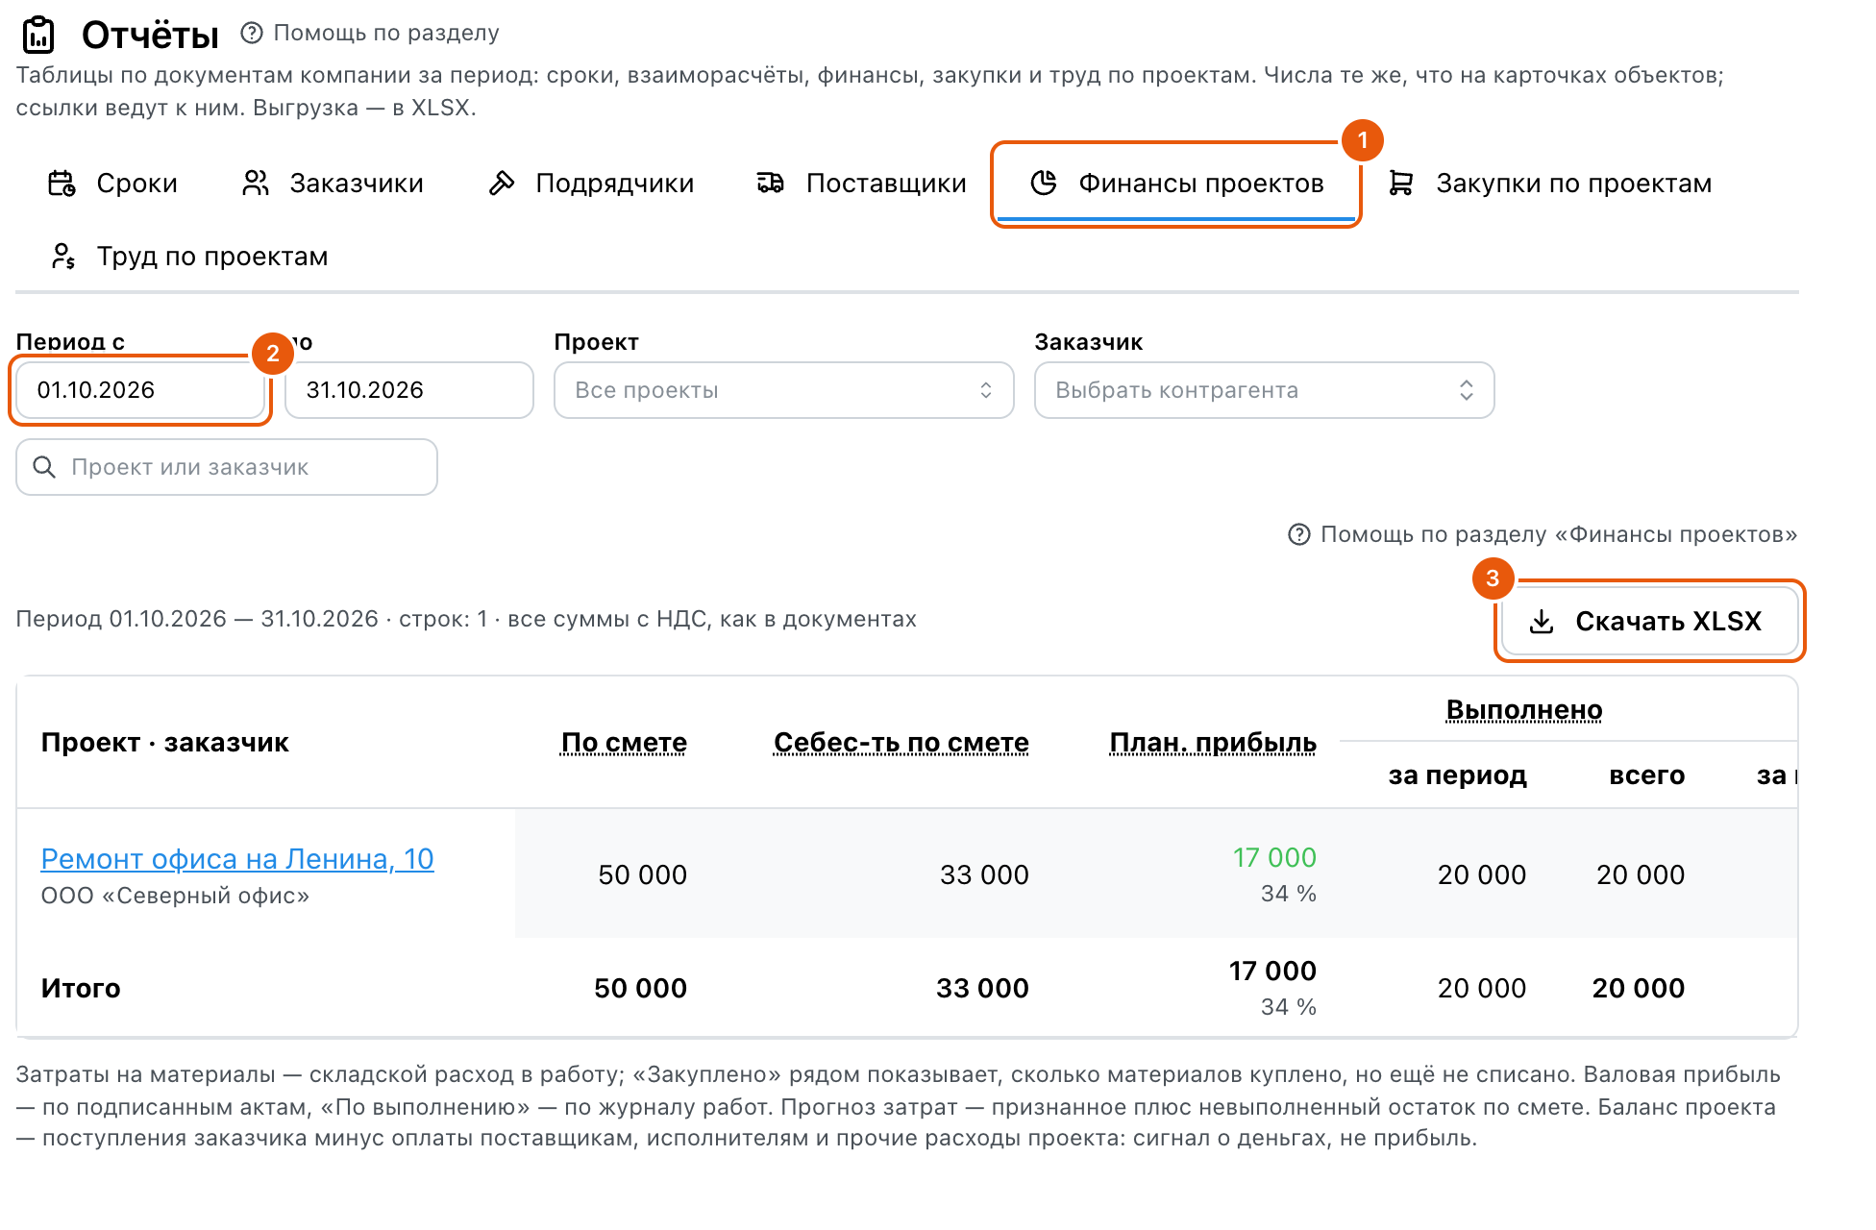Click the period summary line above the table

pos(466,619)
